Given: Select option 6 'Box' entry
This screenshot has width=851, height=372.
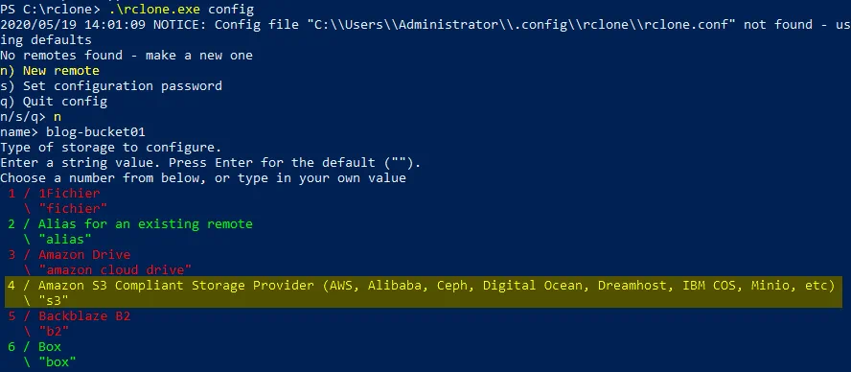Looking at the screenshot, I should tap(34, 346).
